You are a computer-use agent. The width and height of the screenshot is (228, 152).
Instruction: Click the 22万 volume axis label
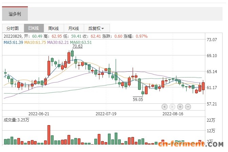click(x=211, y=120)
